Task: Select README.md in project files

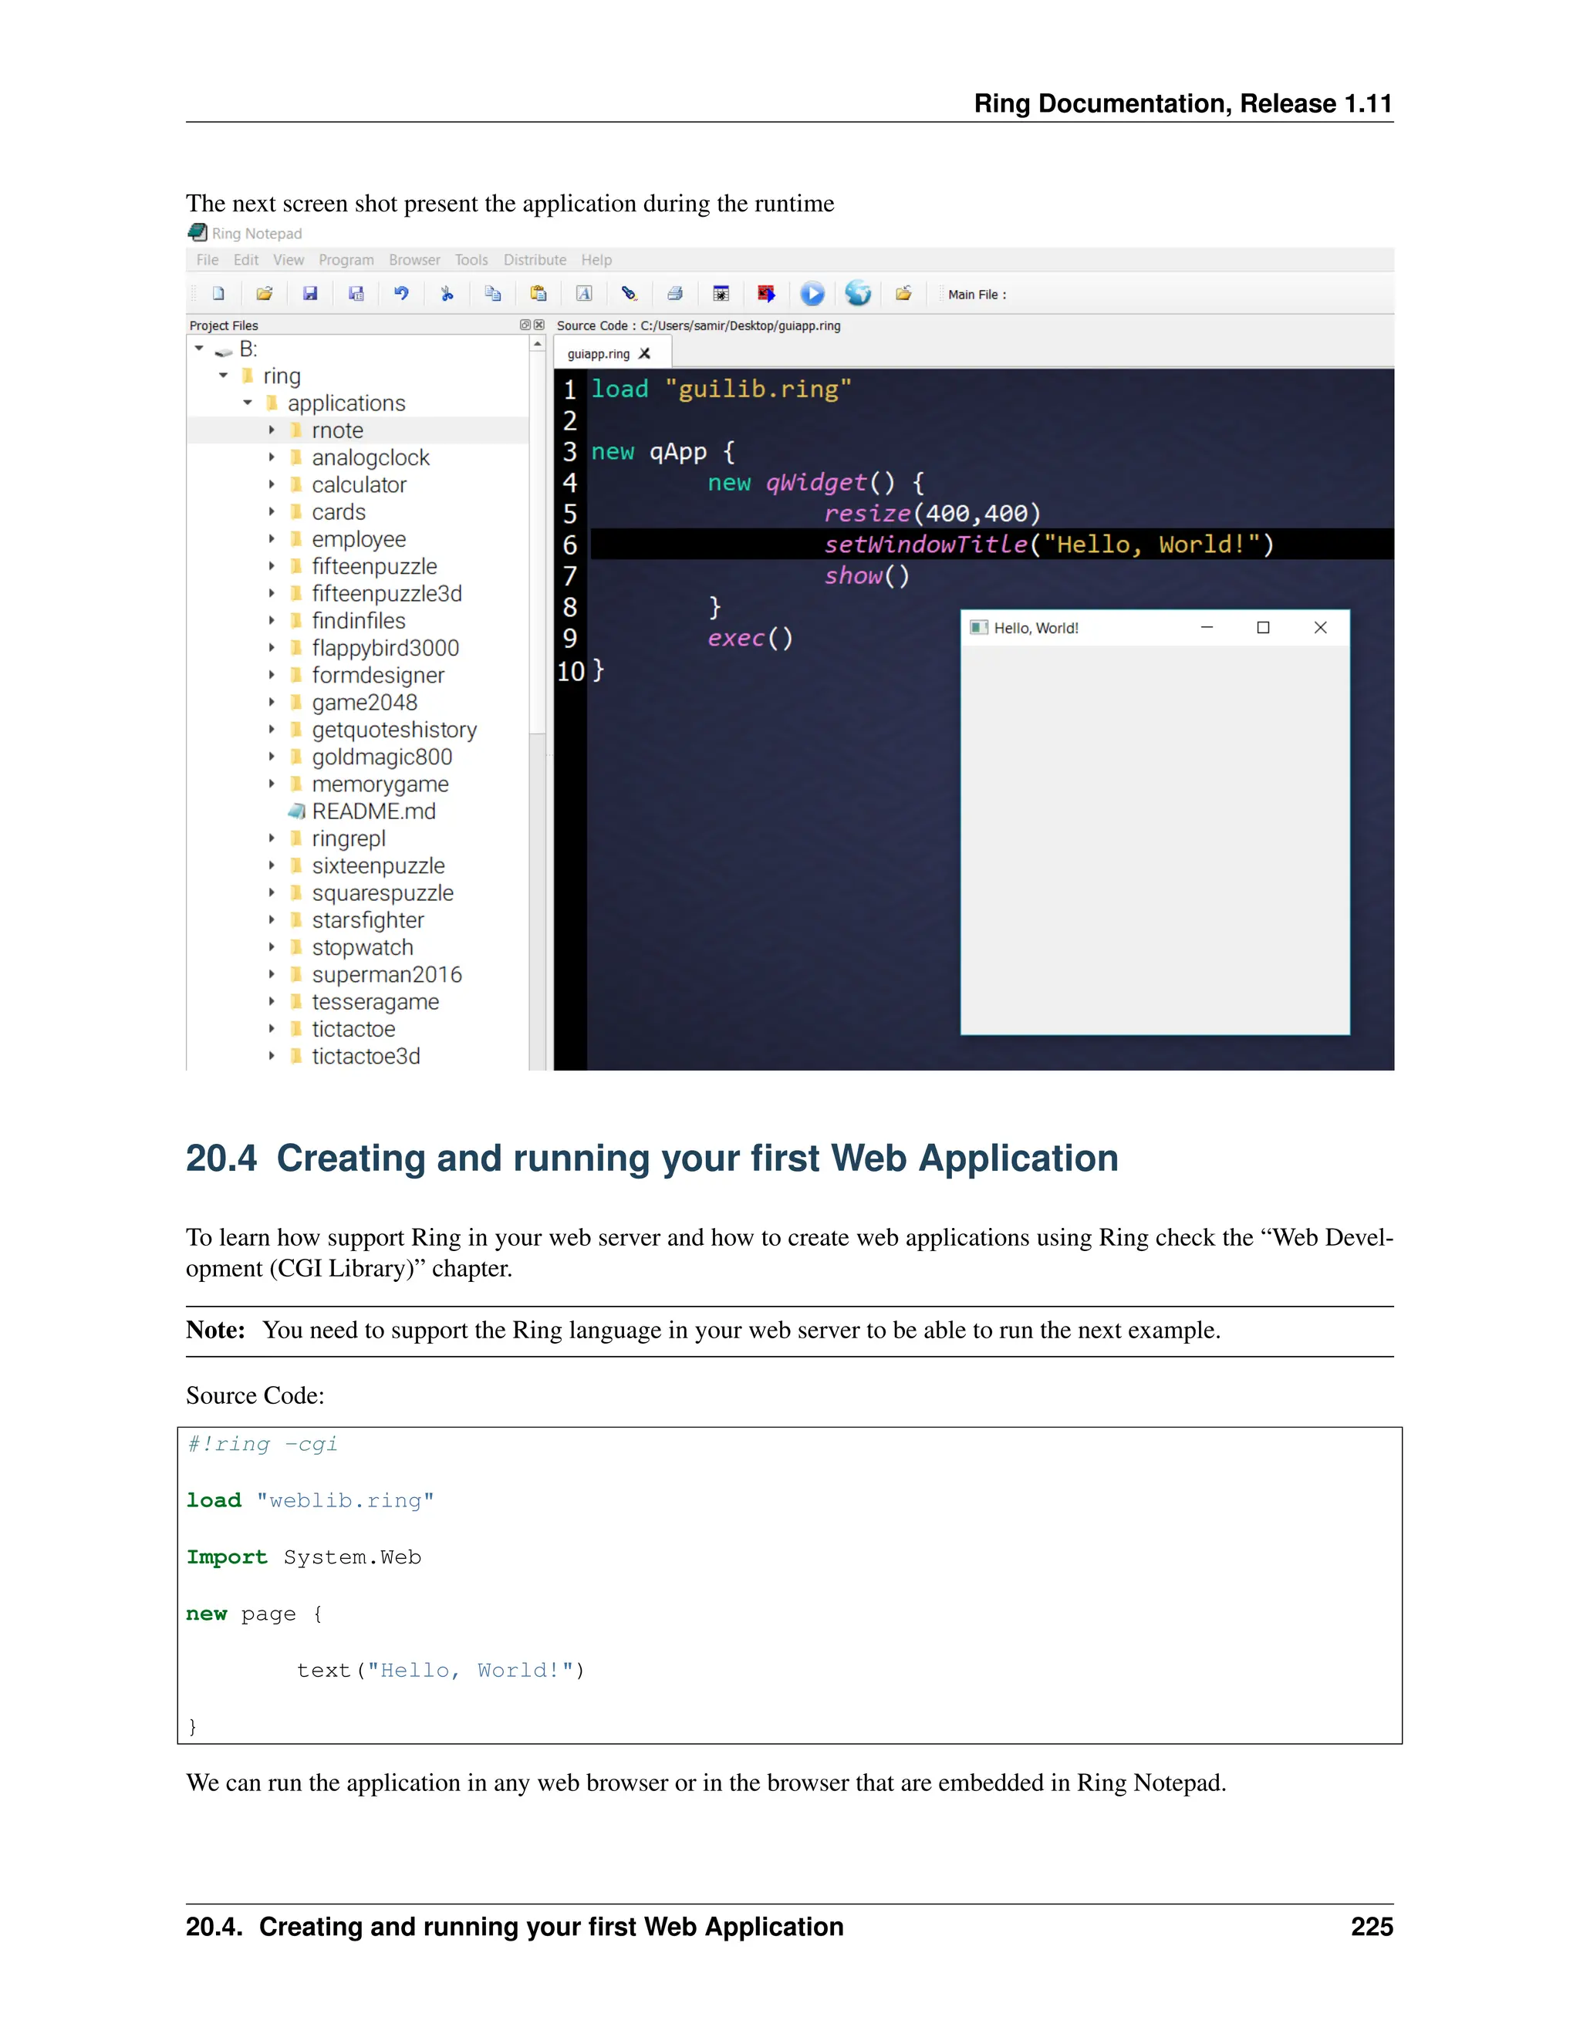Action: point(373,811)
